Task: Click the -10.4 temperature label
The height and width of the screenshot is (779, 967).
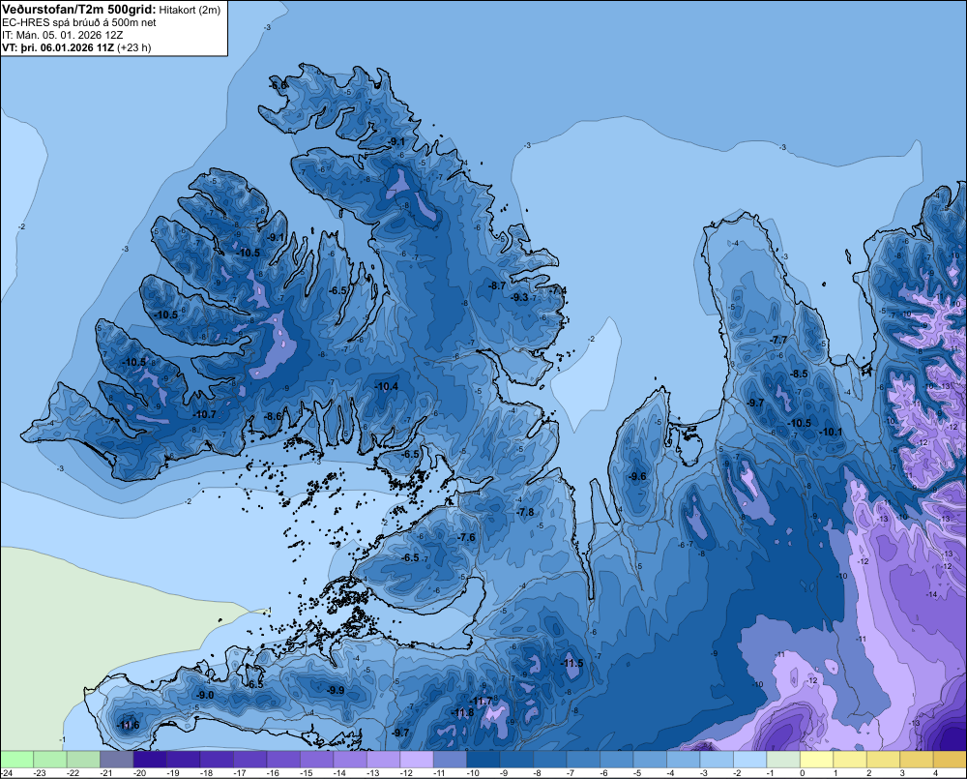Action: point(386,387)
